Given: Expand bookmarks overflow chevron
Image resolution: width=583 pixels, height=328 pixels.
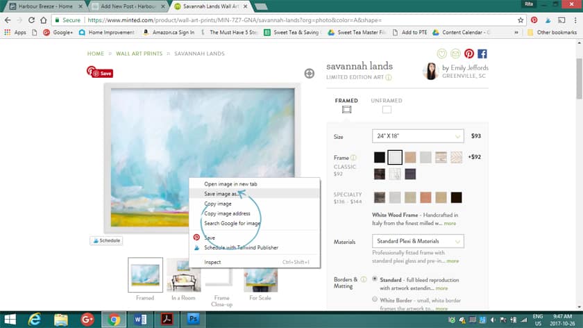Looking at the screenshot, I should point(516,33).
